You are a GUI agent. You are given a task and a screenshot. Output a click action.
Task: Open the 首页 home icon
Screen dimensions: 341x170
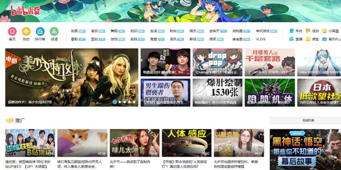click(12, 31)
